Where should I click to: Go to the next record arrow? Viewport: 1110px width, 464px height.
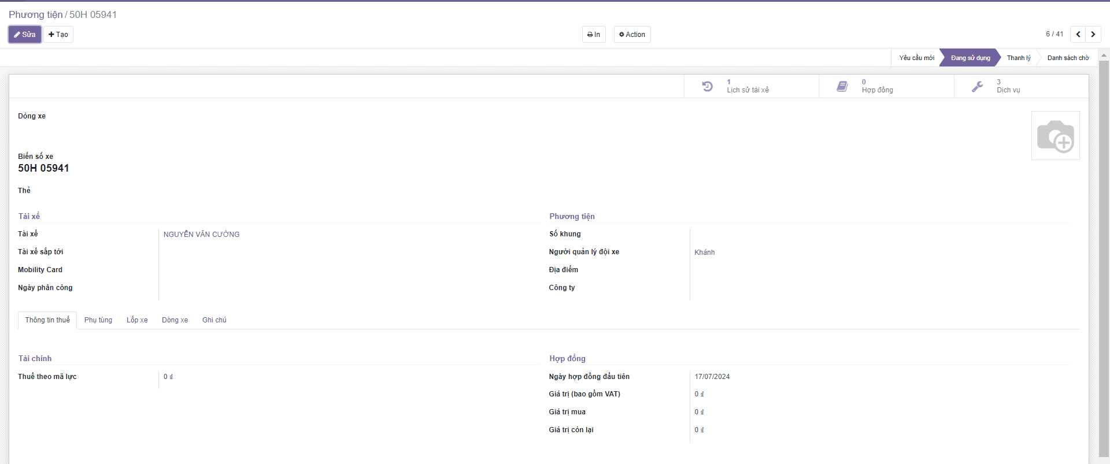click(1093, 35)
